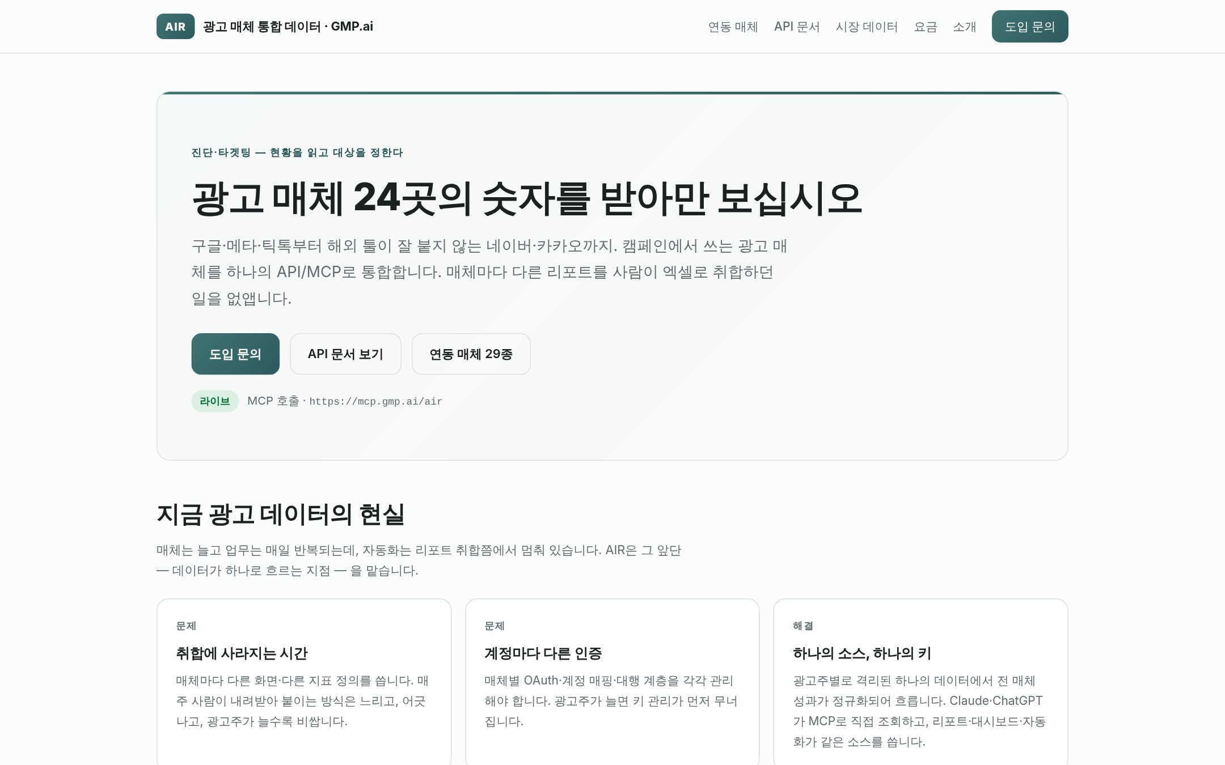This screenshot has width=1225, height=765.
Task: Click the paragraph starting 구글·메타·틱톡부터
Action: click(x=489, y=272)
